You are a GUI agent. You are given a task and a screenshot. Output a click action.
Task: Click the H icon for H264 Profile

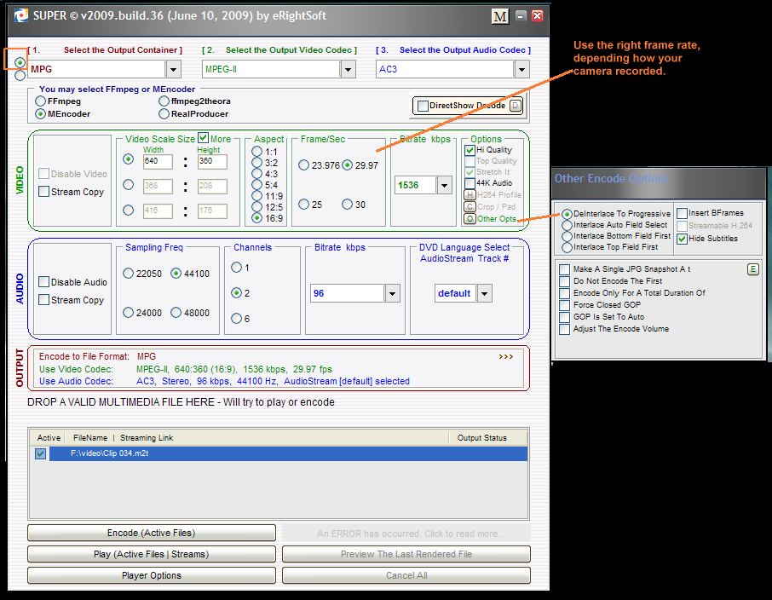point(470,195)
